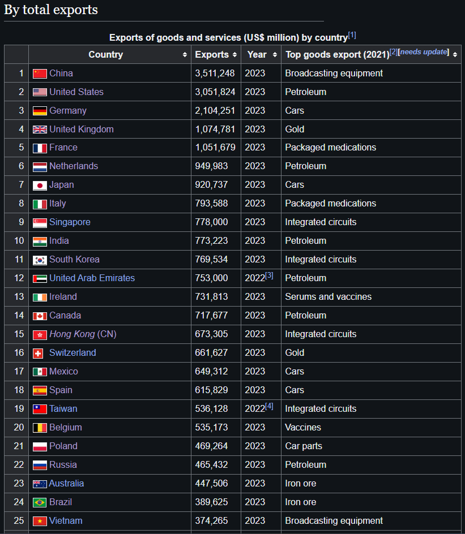Open the Canada country link
This screenshot has width=465, height=534.
coord(65,316)
